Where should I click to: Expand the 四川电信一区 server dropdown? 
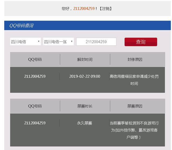coord(58,42)
